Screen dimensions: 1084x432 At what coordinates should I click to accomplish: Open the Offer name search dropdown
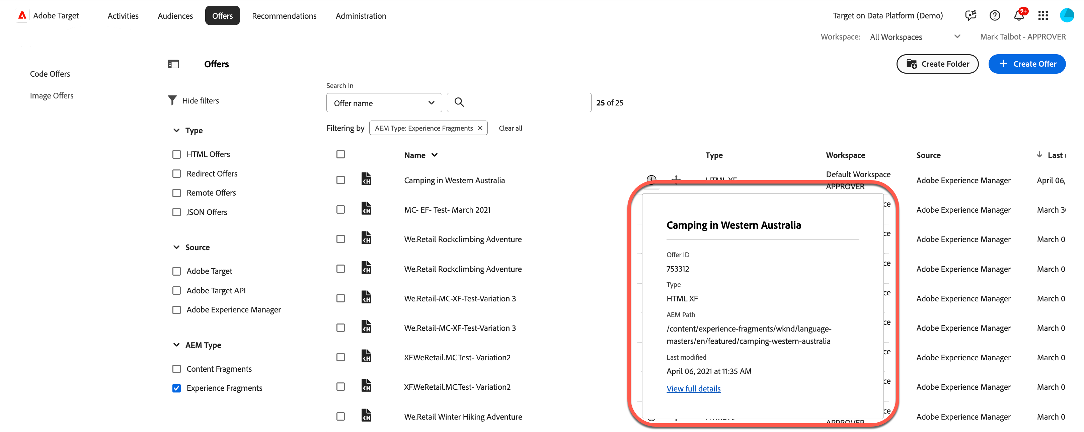(384, 103)
